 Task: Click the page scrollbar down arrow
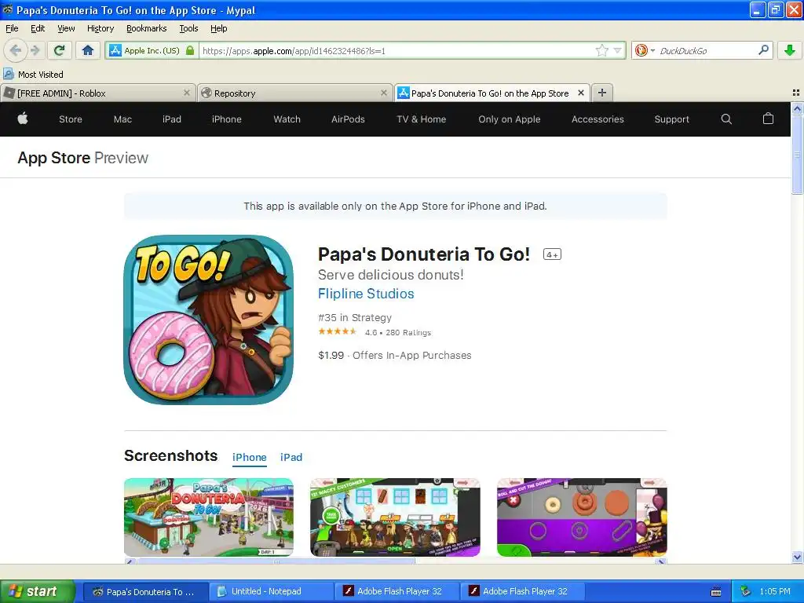click(x=797, y=557)
